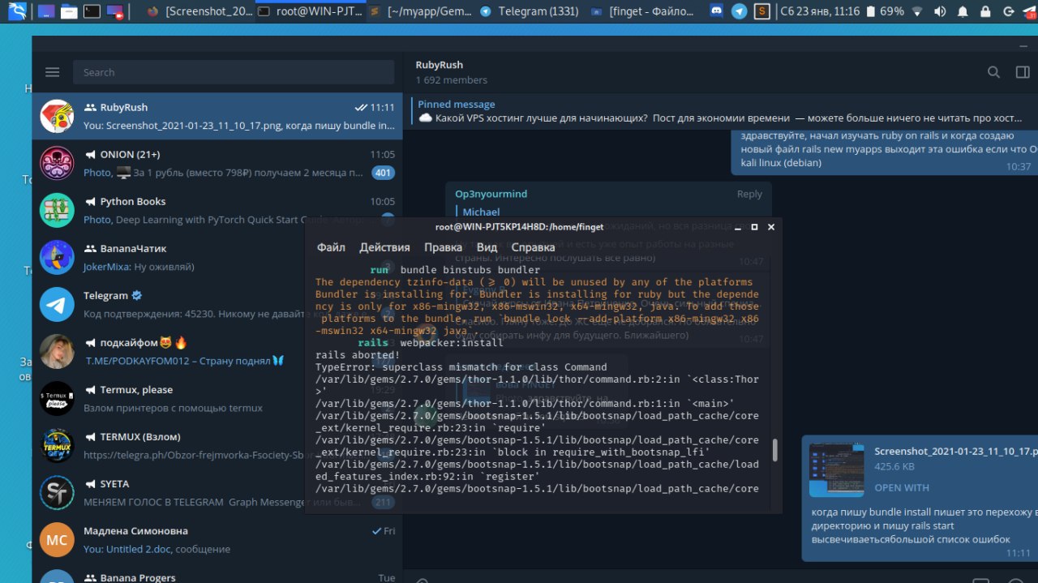The image size is (1038, 583).
Task: Launch file manager from panel
Action: [70, 11]
